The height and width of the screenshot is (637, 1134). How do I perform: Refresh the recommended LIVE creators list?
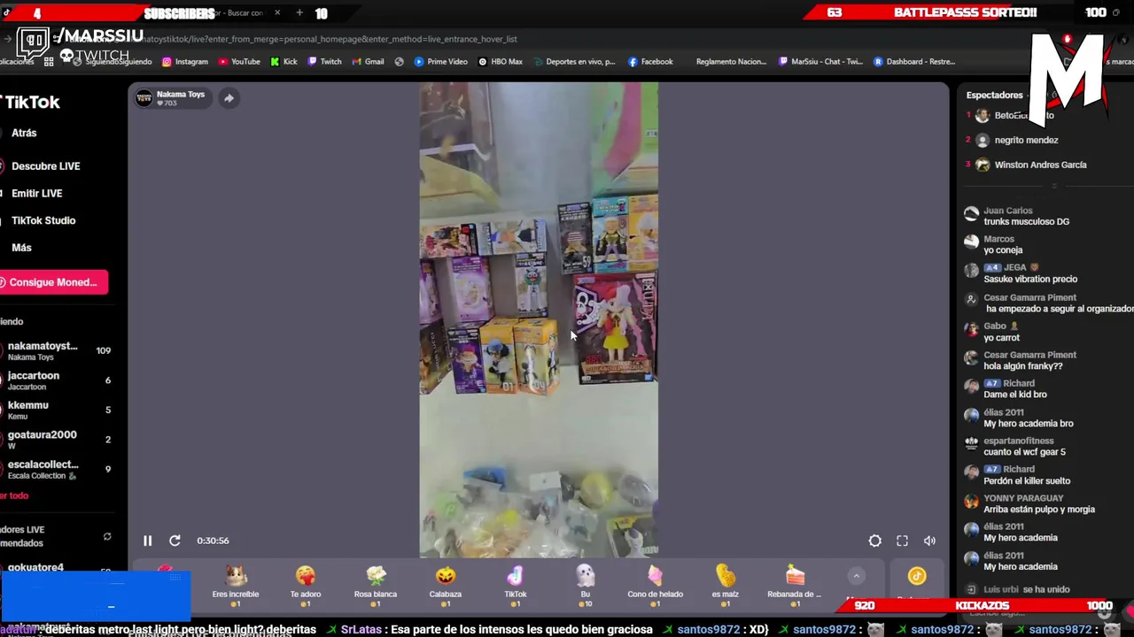[x=107, y=537]
